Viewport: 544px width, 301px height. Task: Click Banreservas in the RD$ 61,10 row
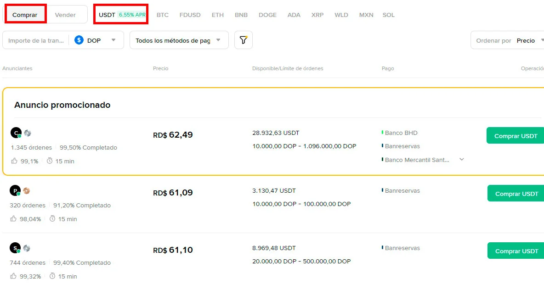coord(402,248)
